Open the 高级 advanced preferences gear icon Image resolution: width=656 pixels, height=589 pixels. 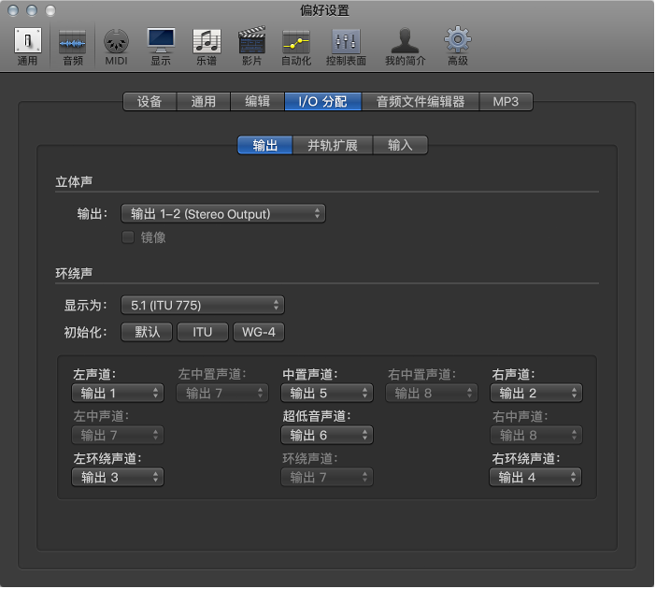457,46
